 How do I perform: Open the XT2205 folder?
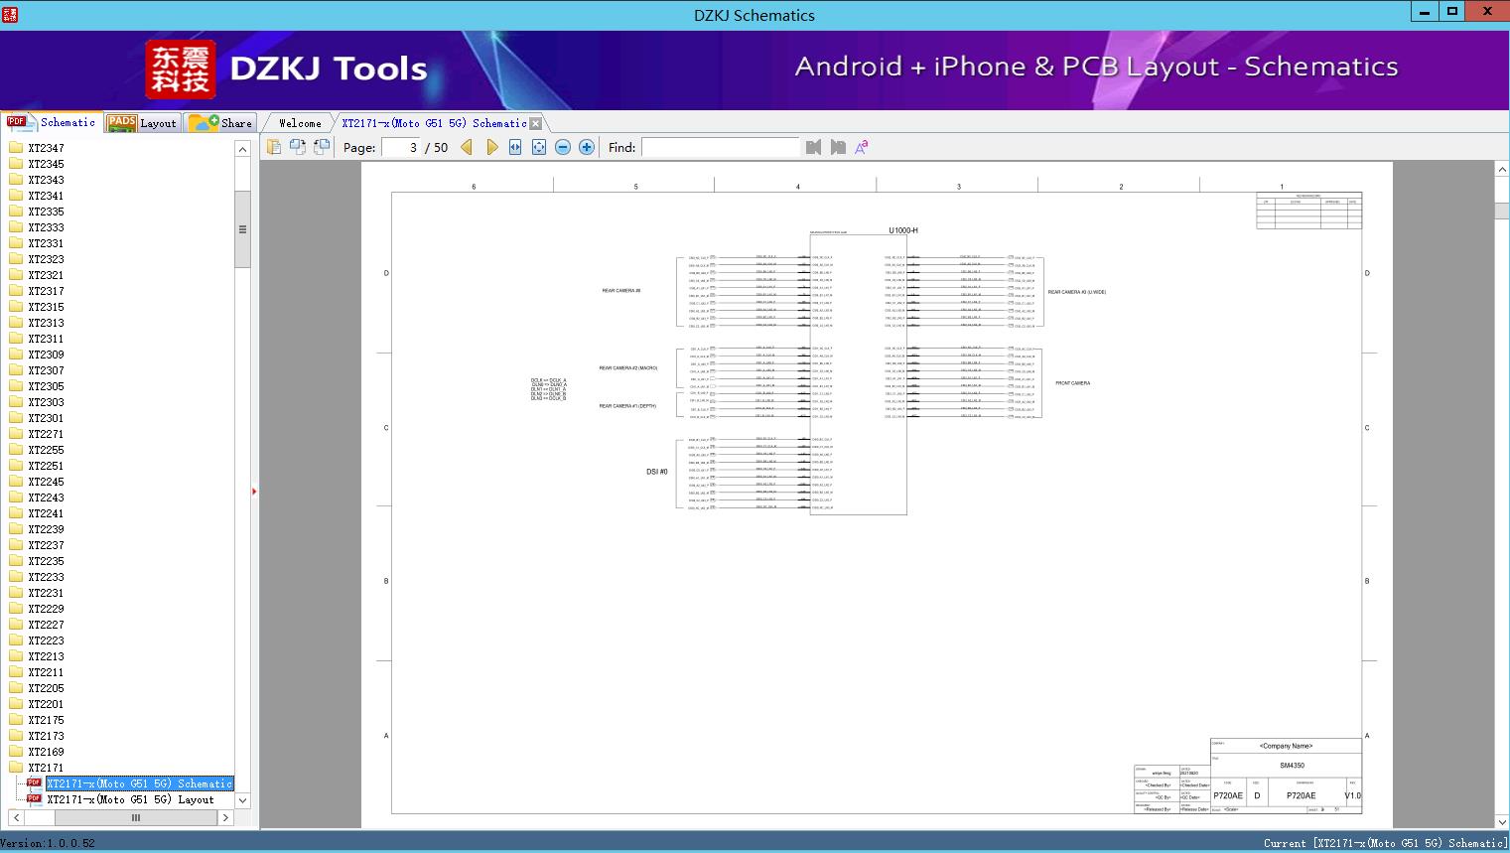click(46, 688)
